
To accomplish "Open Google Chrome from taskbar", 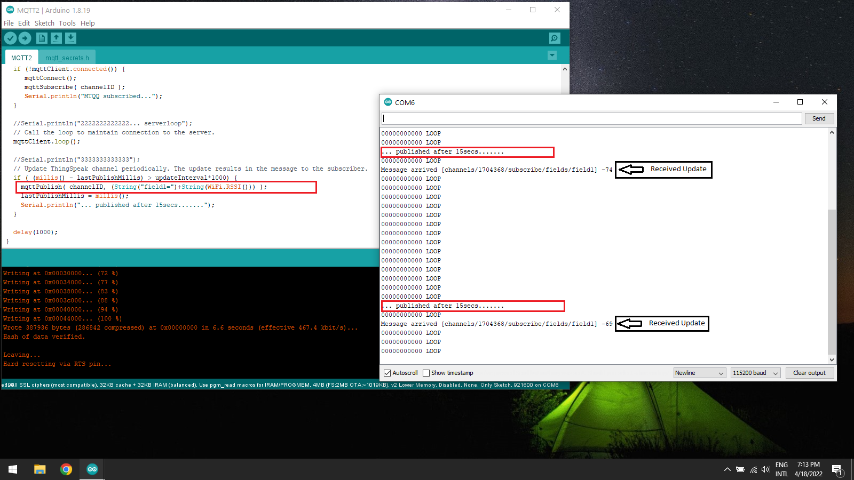I will [66, 469].
